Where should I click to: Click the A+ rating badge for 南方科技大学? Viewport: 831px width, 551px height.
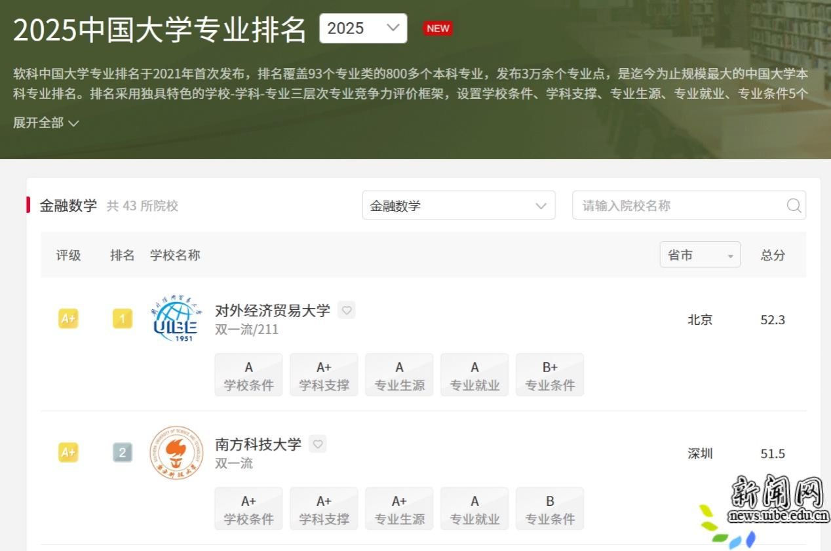[x=68, y=453]
